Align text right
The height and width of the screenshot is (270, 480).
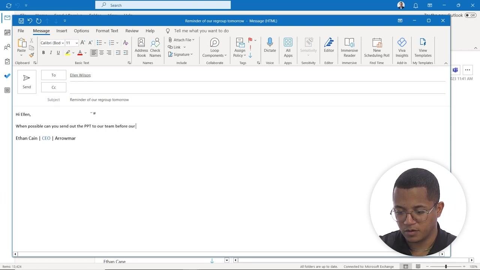[109, 53]
